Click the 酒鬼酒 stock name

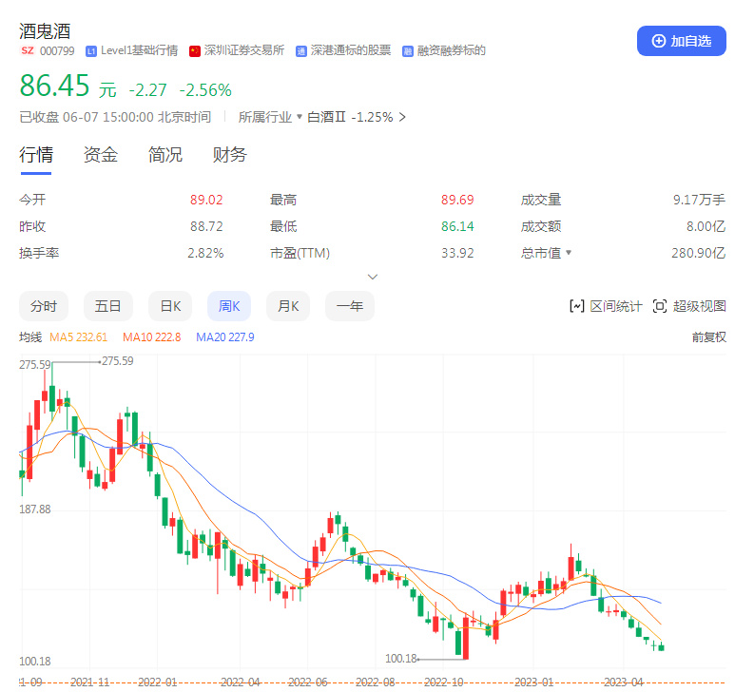pyautogui.click(x=45, y=31)
